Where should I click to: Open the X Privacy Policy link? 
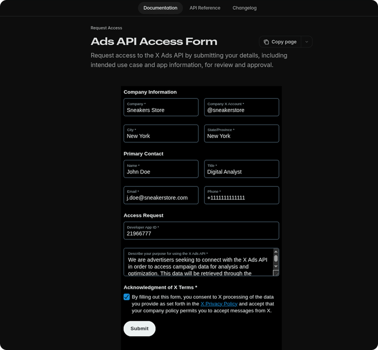tap(219, 304)
